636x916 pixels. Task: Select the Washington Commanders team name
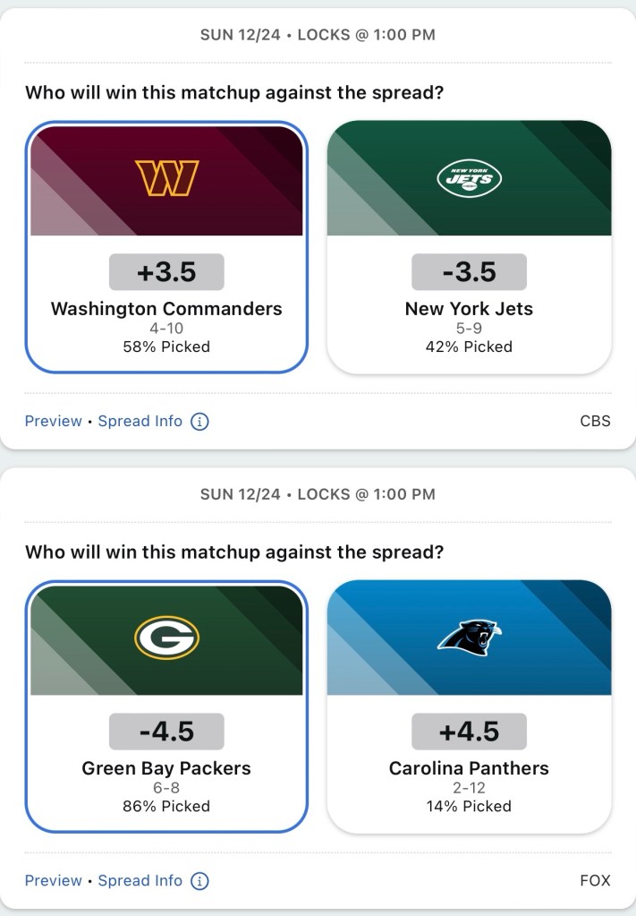coord(166,309)
